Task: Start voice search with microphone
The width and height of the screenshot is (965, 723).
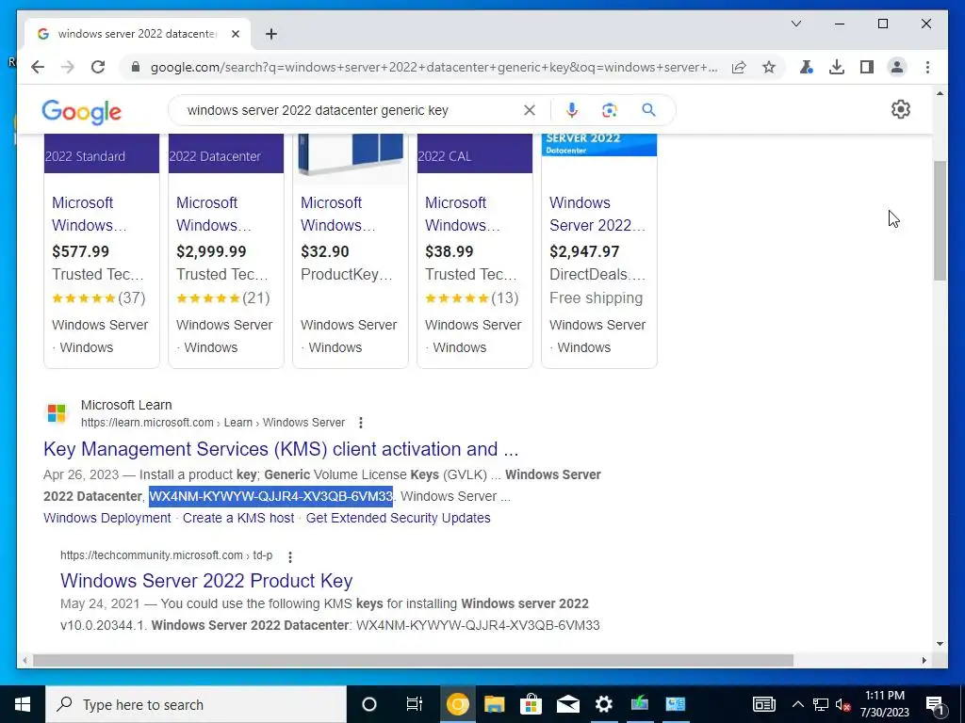Action: point(572,110)
